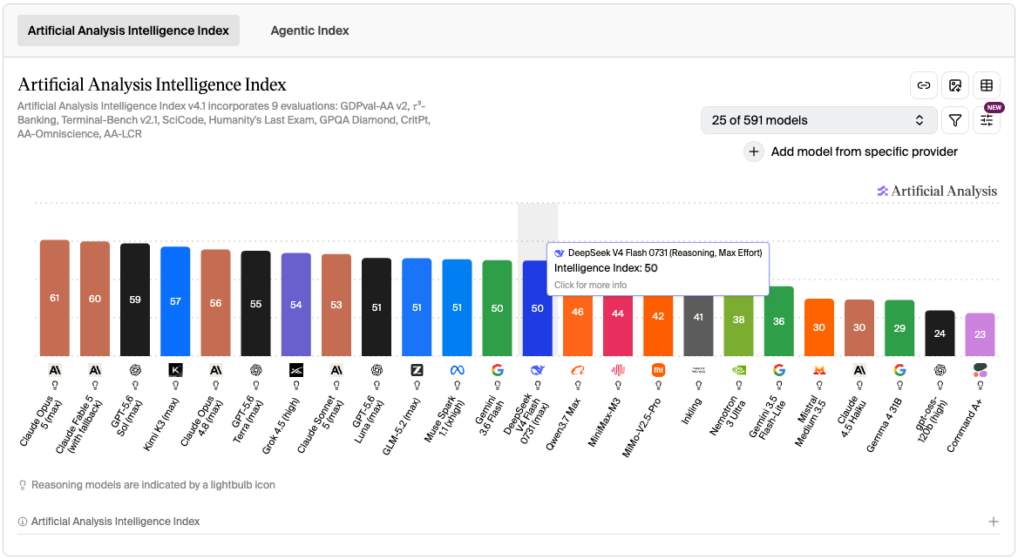Open the table view icon
The height and width of the screenshot is (559, 1018).
[x=987, y=85]
